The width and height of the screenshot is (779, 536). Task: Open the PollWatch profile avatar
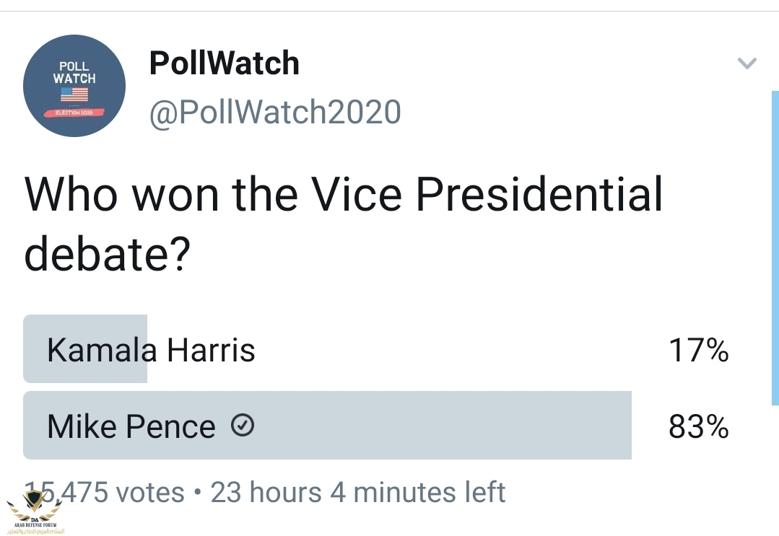pyautogui.click(x=74, y=86)
